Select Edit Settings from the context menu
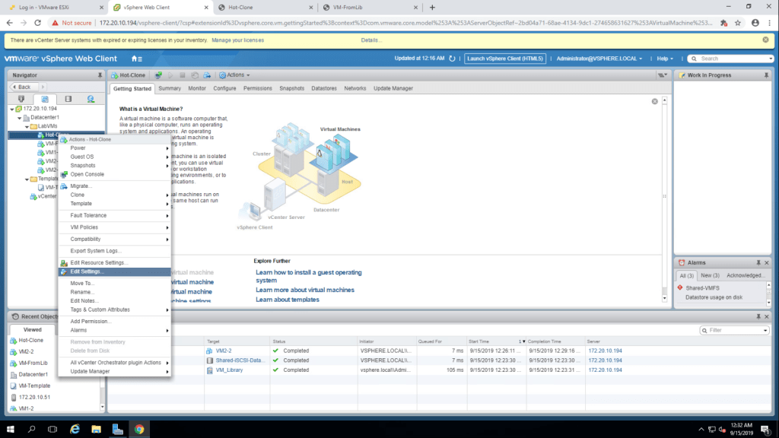Image resolution: width=779 pixels, height=438 pixels. click(x=87, y=271)
